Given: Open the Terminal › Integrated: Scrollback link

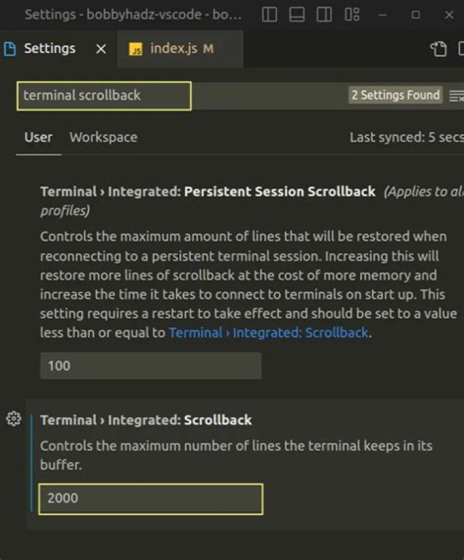Looking at the screenshot, I should pos(269,333).
